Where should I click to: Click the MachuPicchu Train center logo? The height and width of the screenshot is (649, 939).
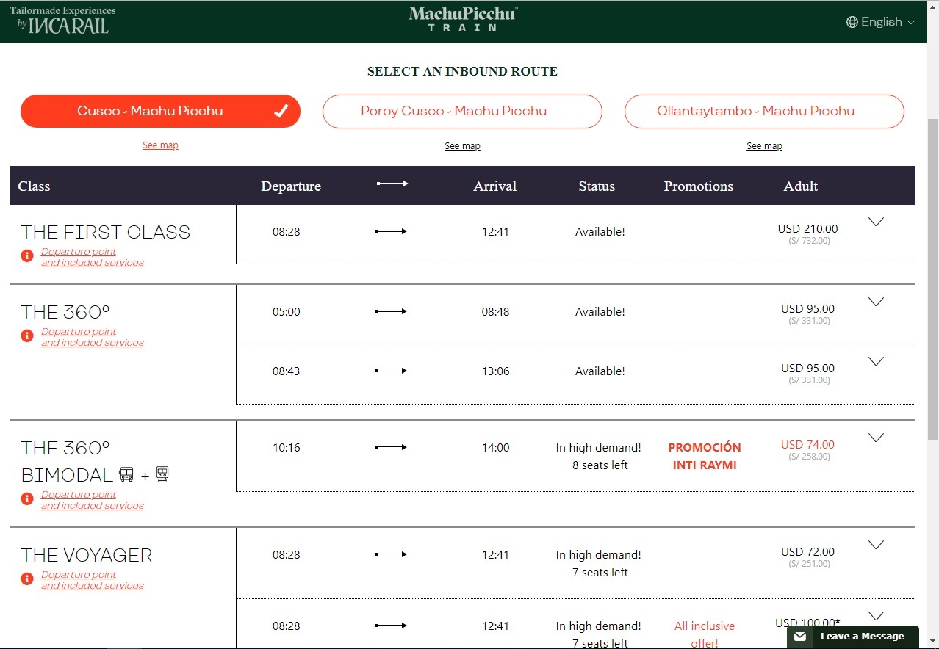(463, 19)
